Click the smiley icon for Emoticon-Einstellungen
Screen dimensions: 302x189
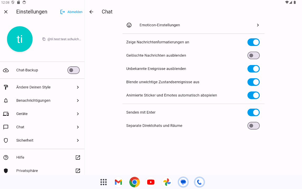[129, 25]
